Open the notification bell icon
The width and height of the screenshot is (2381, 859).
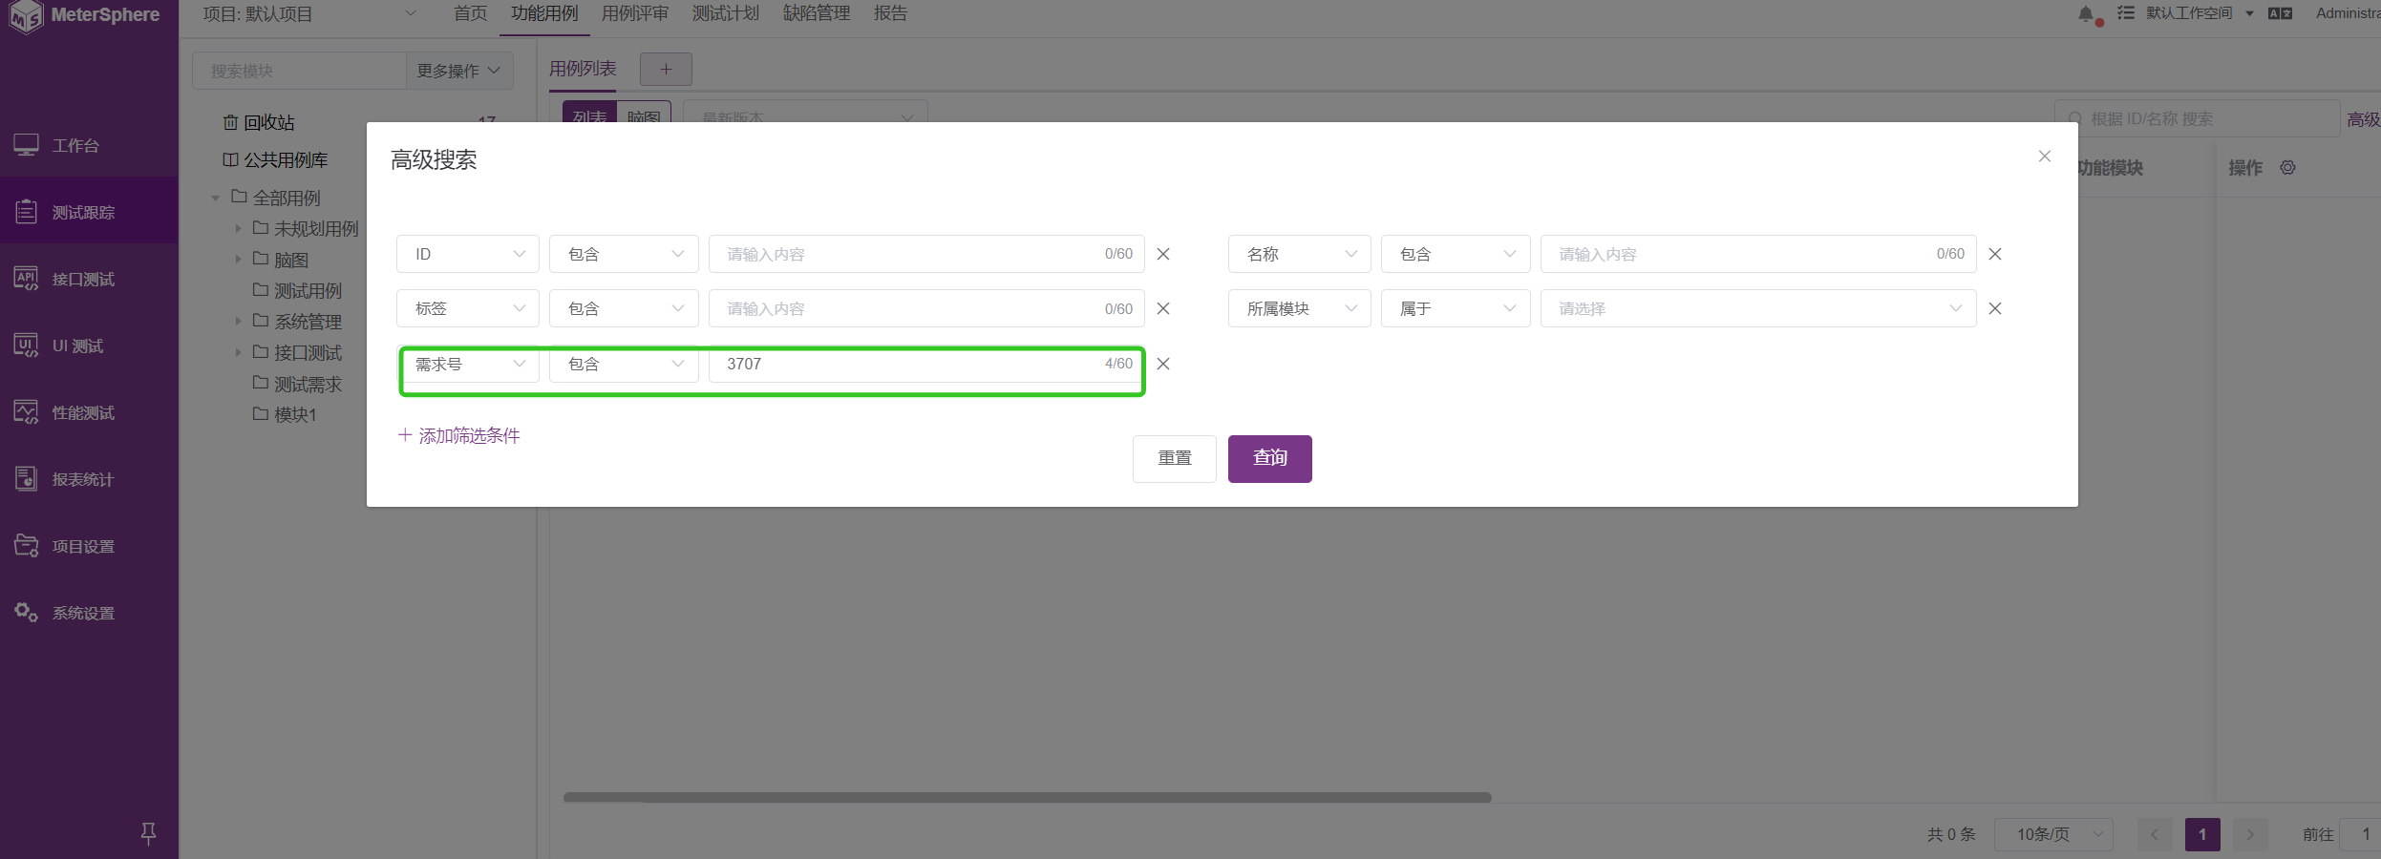(x=2088, y=13)
